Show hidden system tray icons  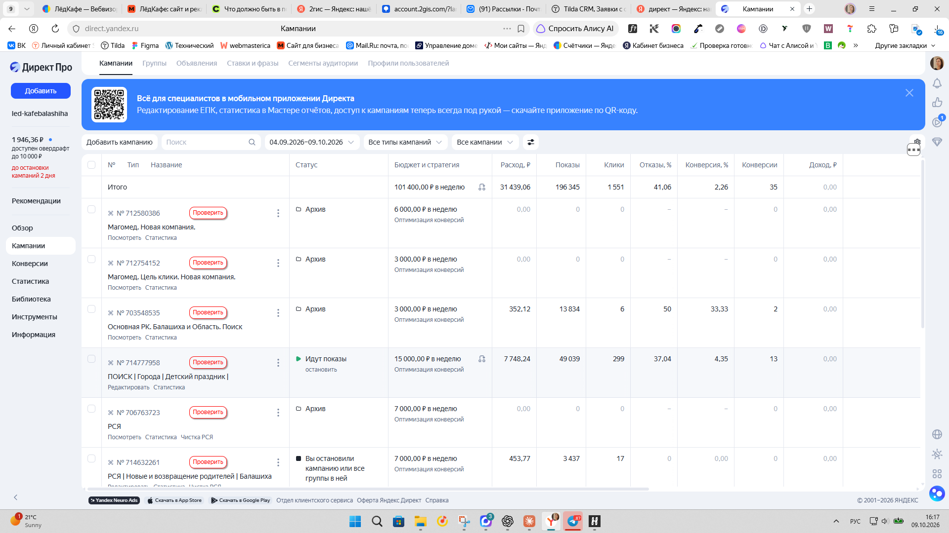[836, 521]
